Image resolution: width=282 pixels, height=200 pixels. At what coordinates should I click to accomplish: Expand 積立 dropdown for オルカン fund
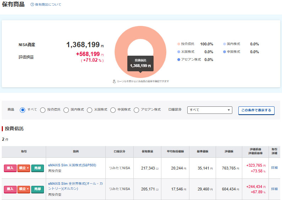tap(24, 189)
